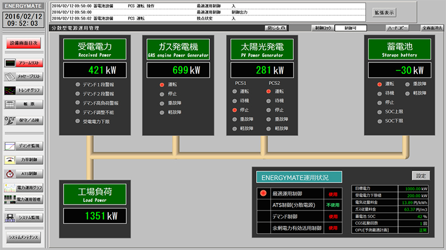The height and width of the screenshot is (250, 446).
Task: Click the 太陽光発電 PV Power Generator header
Action: [x=262, y=49]
